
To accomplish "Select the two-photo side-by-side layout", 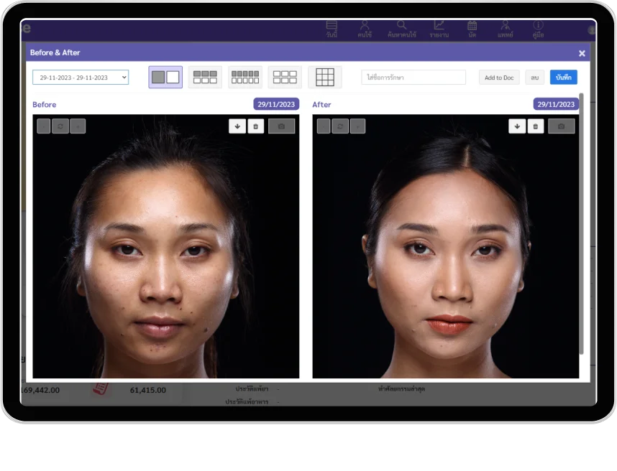I will coord(165,77).
